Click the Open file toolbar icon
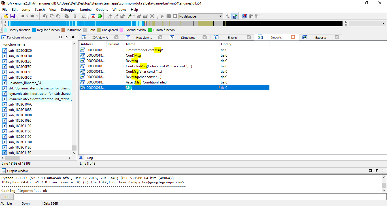Viewport: 387px width, 206px height. click(6, 16)
